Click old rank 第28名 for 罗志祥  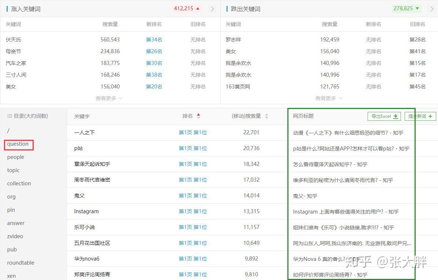click(x=417, y=40)
